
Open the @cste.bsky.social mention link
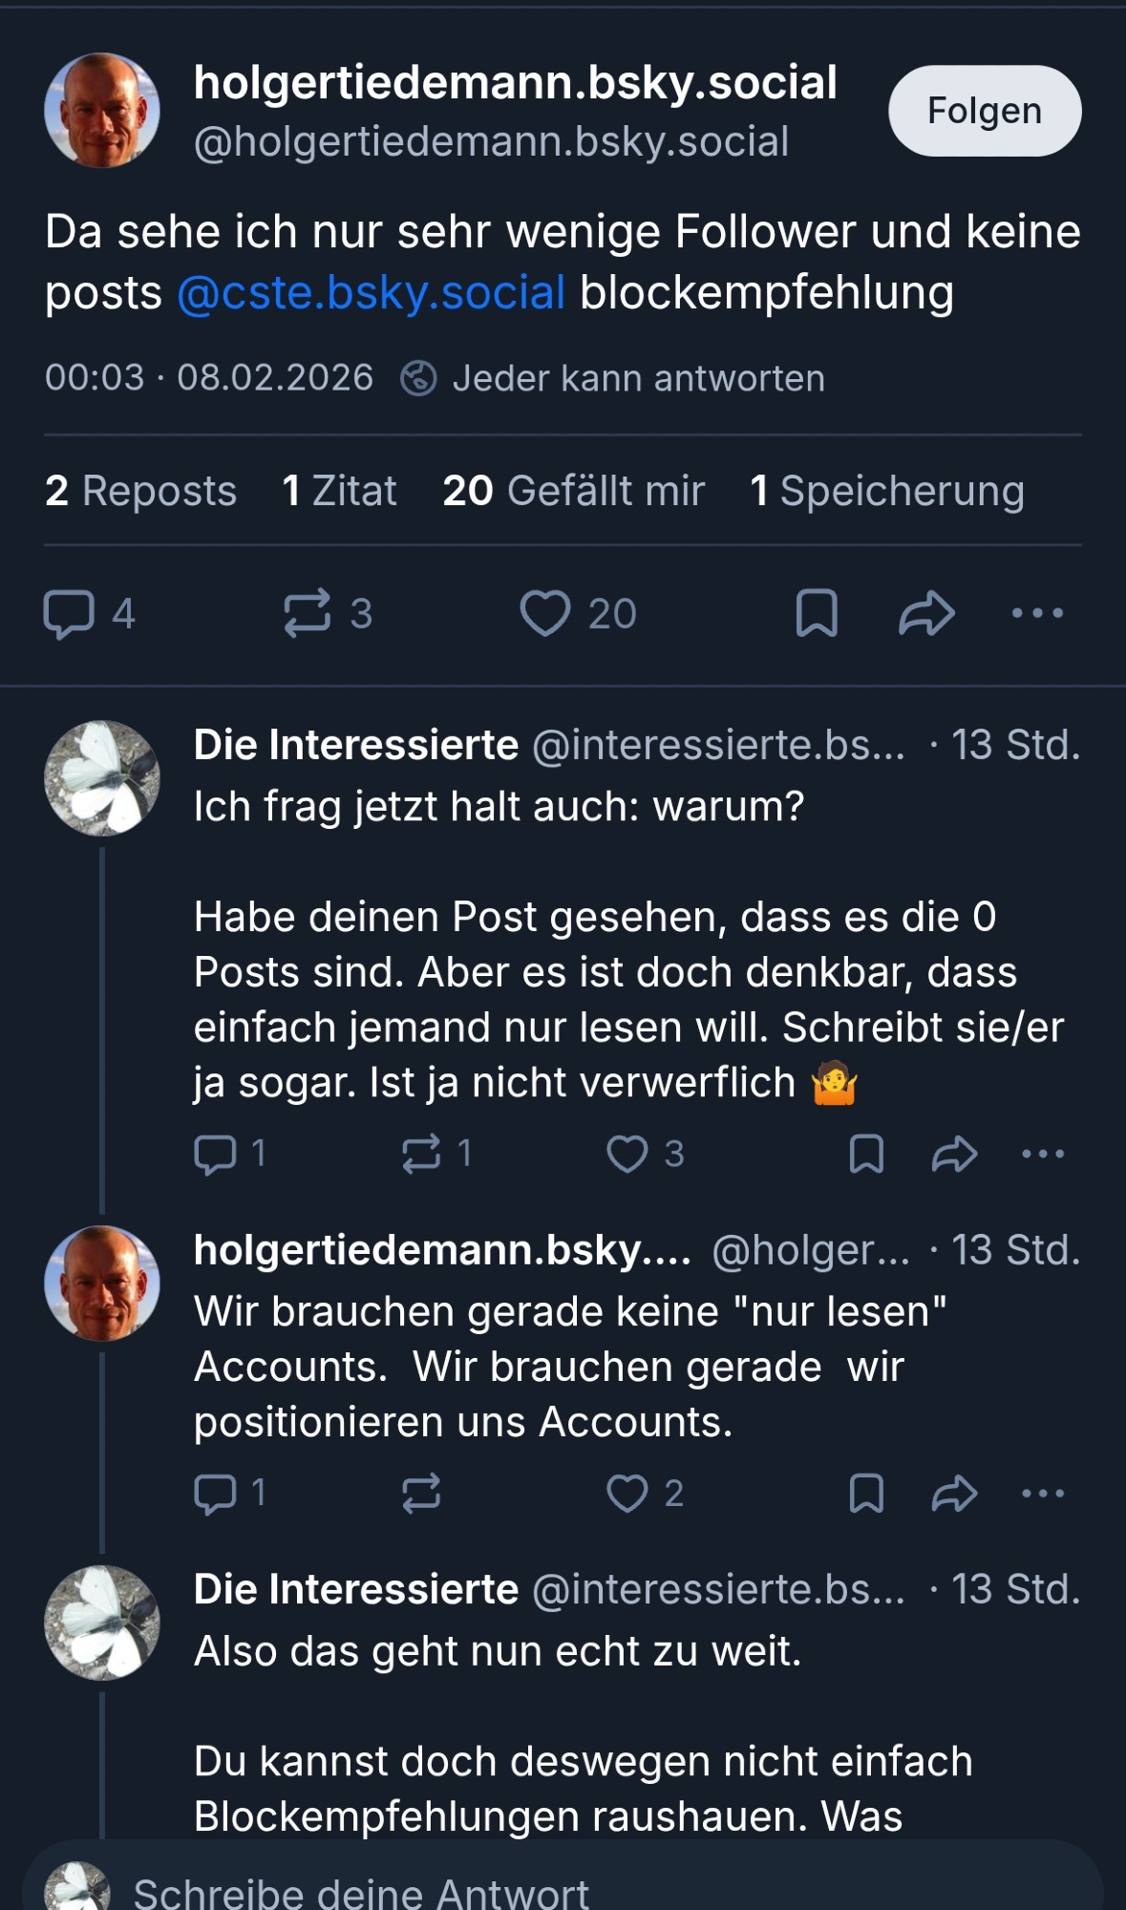[x=371, y=293]
